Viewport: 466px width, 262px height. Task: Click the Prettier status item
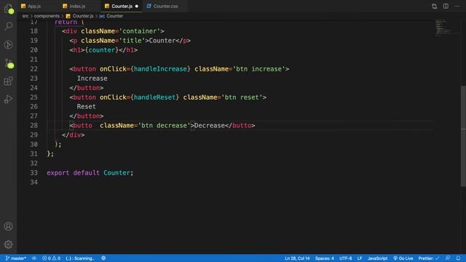pyautogui.click(x=429, y=258)
